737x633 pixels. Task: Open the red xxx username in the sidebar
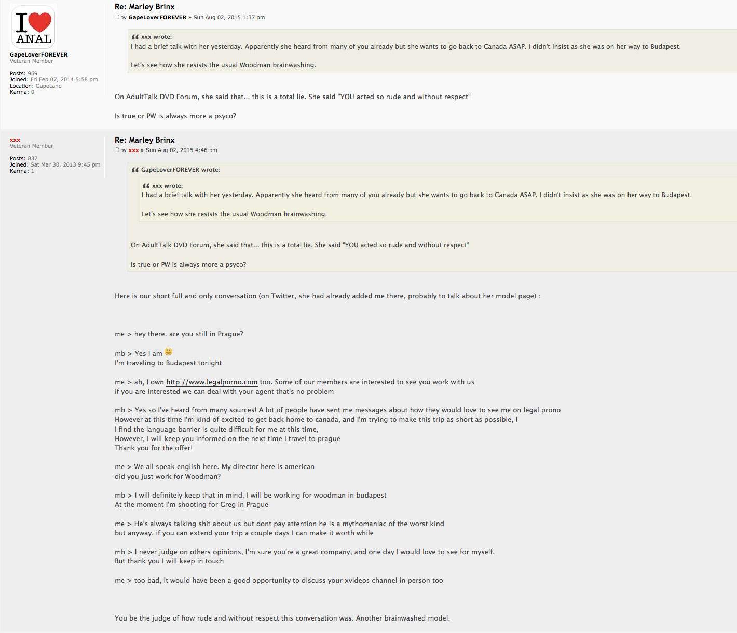pyautogui.click(x=15, y=140)
